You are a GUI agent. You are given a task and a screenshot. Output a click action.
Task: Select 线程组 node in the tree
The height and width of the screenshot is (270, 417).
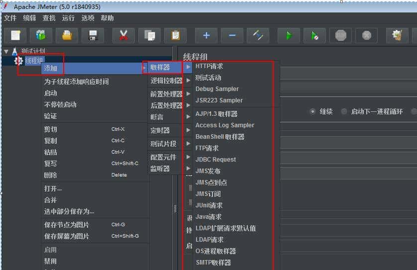click(34, 61)
